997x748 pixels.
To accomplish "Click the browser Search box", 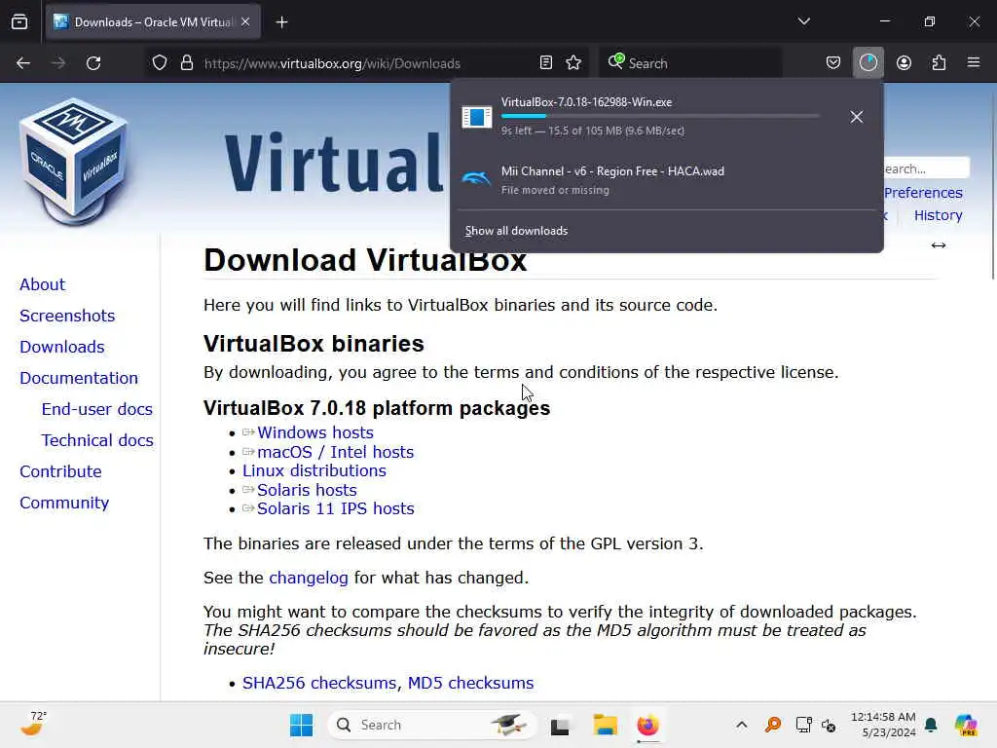I will coord(690,63).
